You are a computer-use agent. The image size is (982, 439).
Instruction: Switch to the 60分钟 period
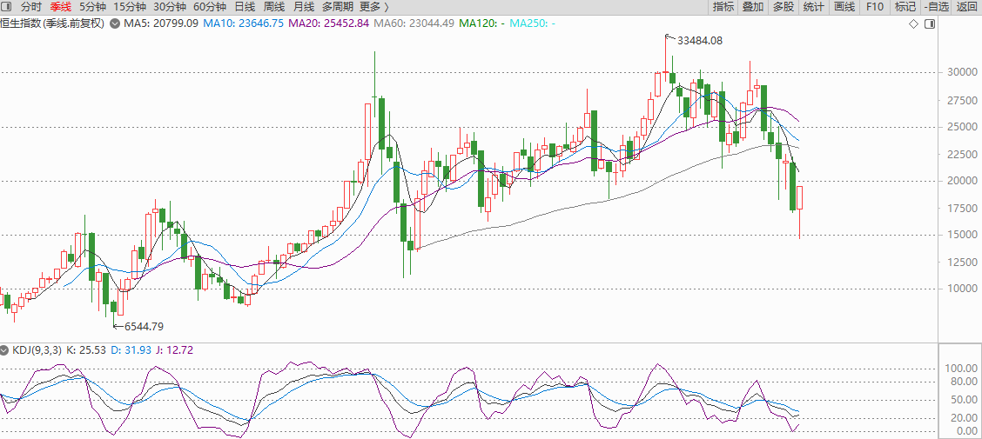pos(210,7)
